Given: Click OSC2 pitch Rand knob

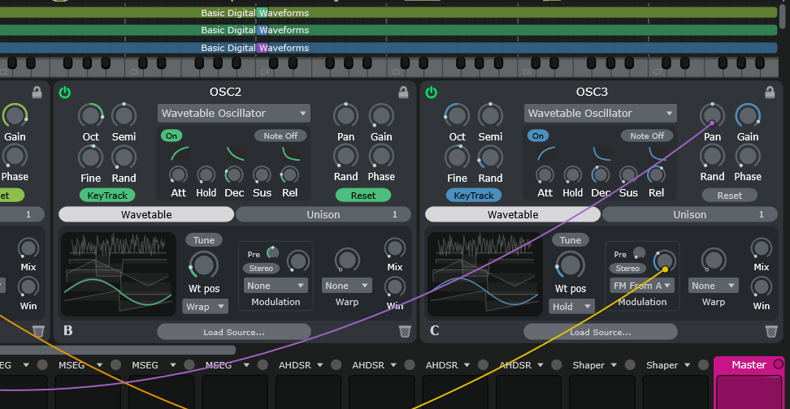Looking at the screenshot, I should coord(124,157).
